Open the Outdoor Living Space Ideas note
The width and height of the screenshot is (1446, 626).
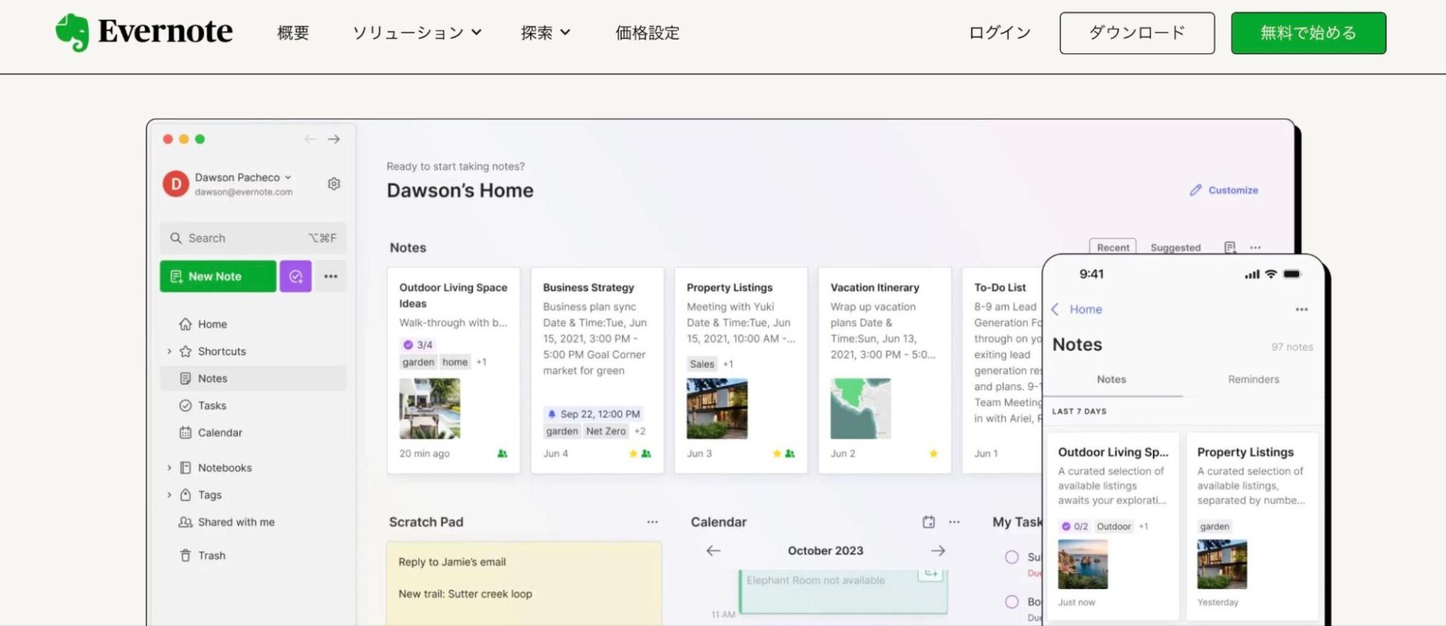[x=453, y=370]
